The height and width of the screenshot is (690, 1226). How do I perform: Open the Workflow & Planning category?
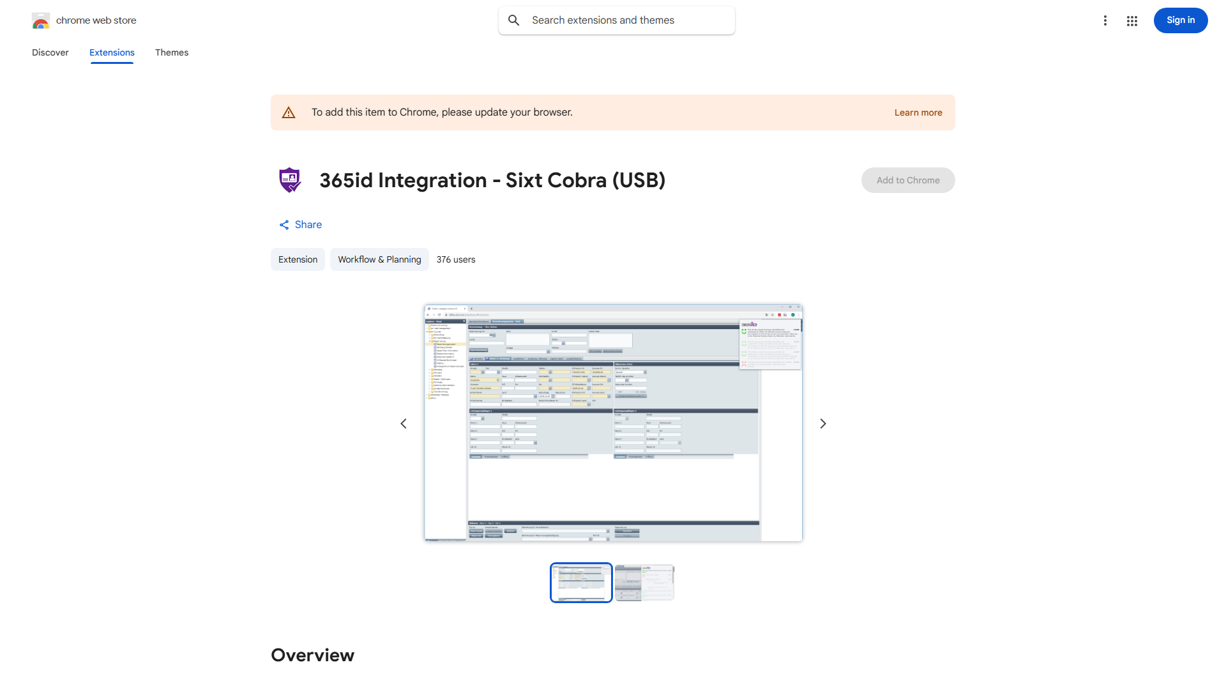tap(379, 259)
